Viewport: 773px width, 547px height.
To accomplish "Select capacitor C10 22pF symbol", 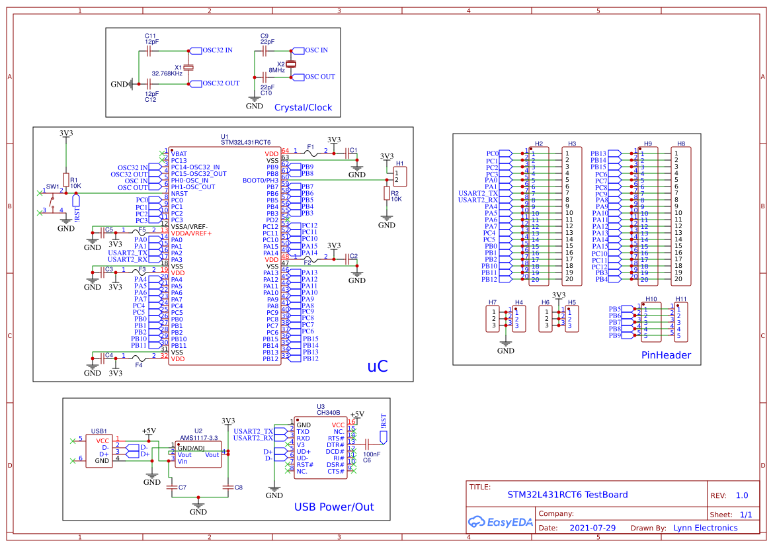I will [264, 77].
